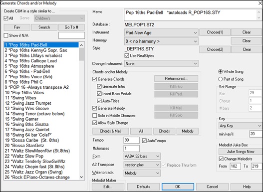
Task: Open the Instrument dropdown Pad-New Age
Action: click(x=161, y=32)
